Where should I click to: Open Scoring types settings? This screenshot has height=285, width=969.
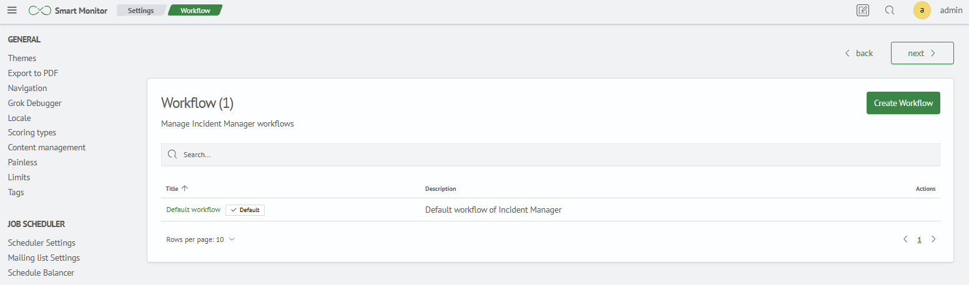click(x=32, y=132)
